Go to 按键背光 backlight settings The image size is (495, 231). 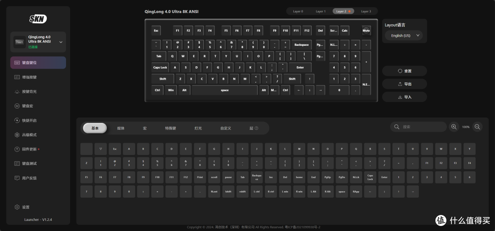(x=38, y=91)
